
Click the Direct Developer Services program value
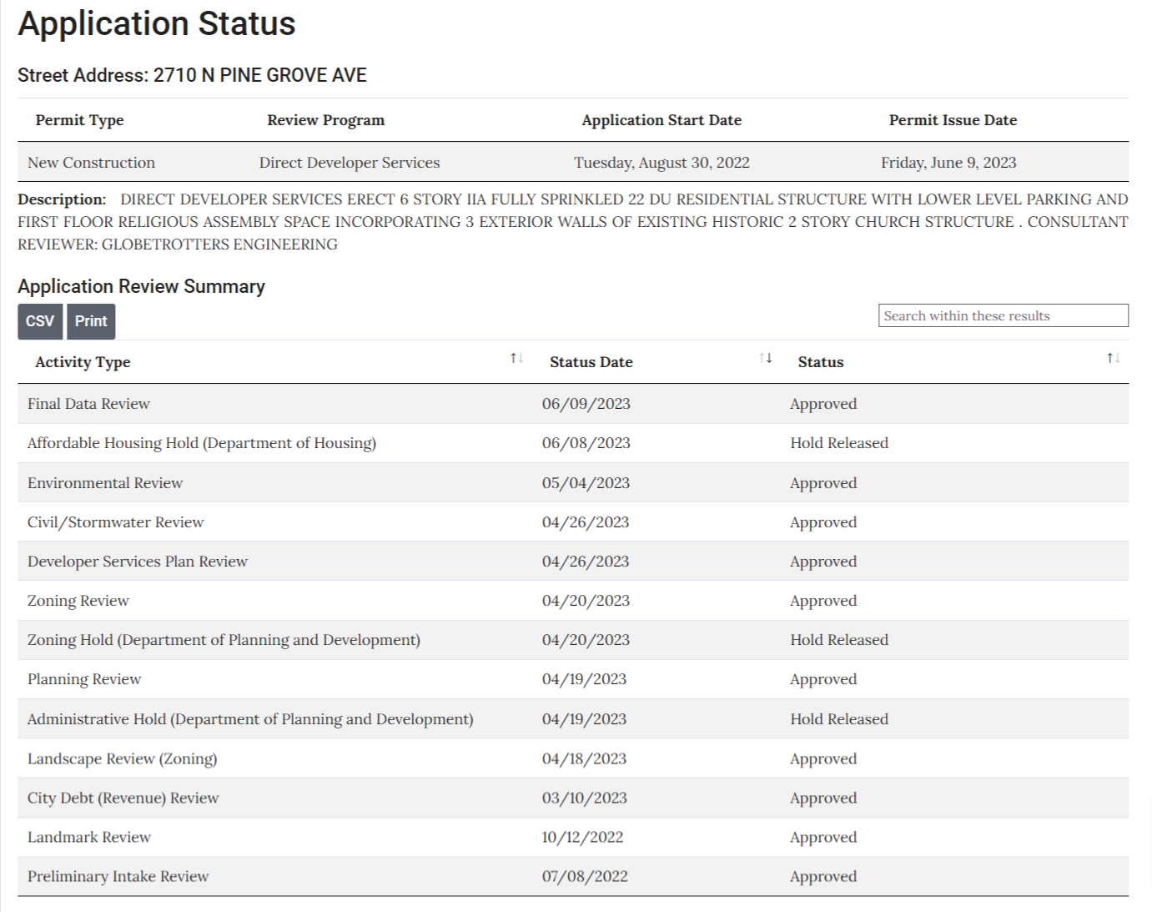coord(350,163)
